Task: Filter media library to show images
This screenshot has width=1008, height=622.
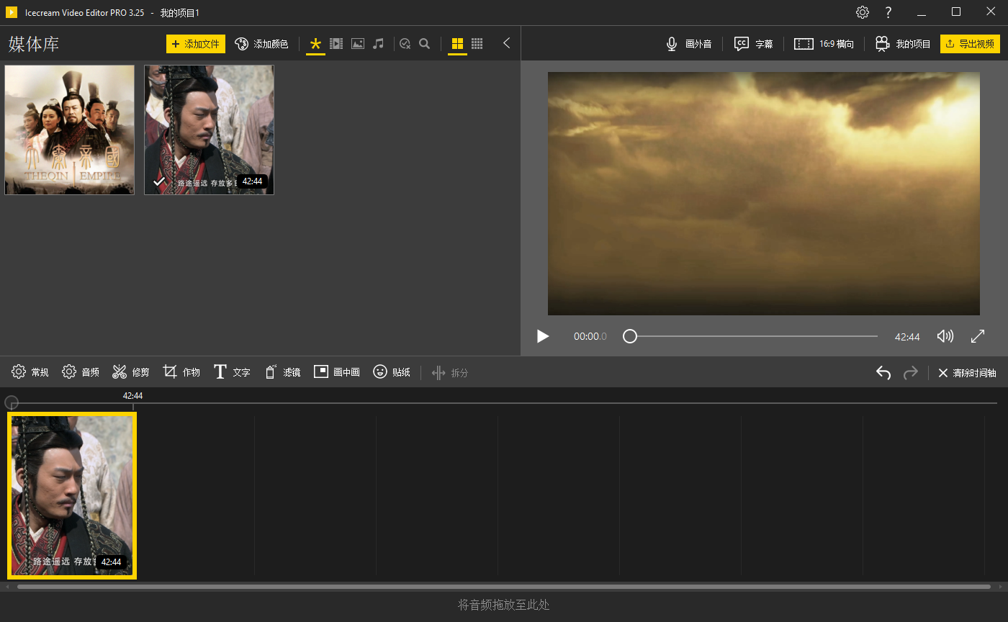Action: pos(358,43)
